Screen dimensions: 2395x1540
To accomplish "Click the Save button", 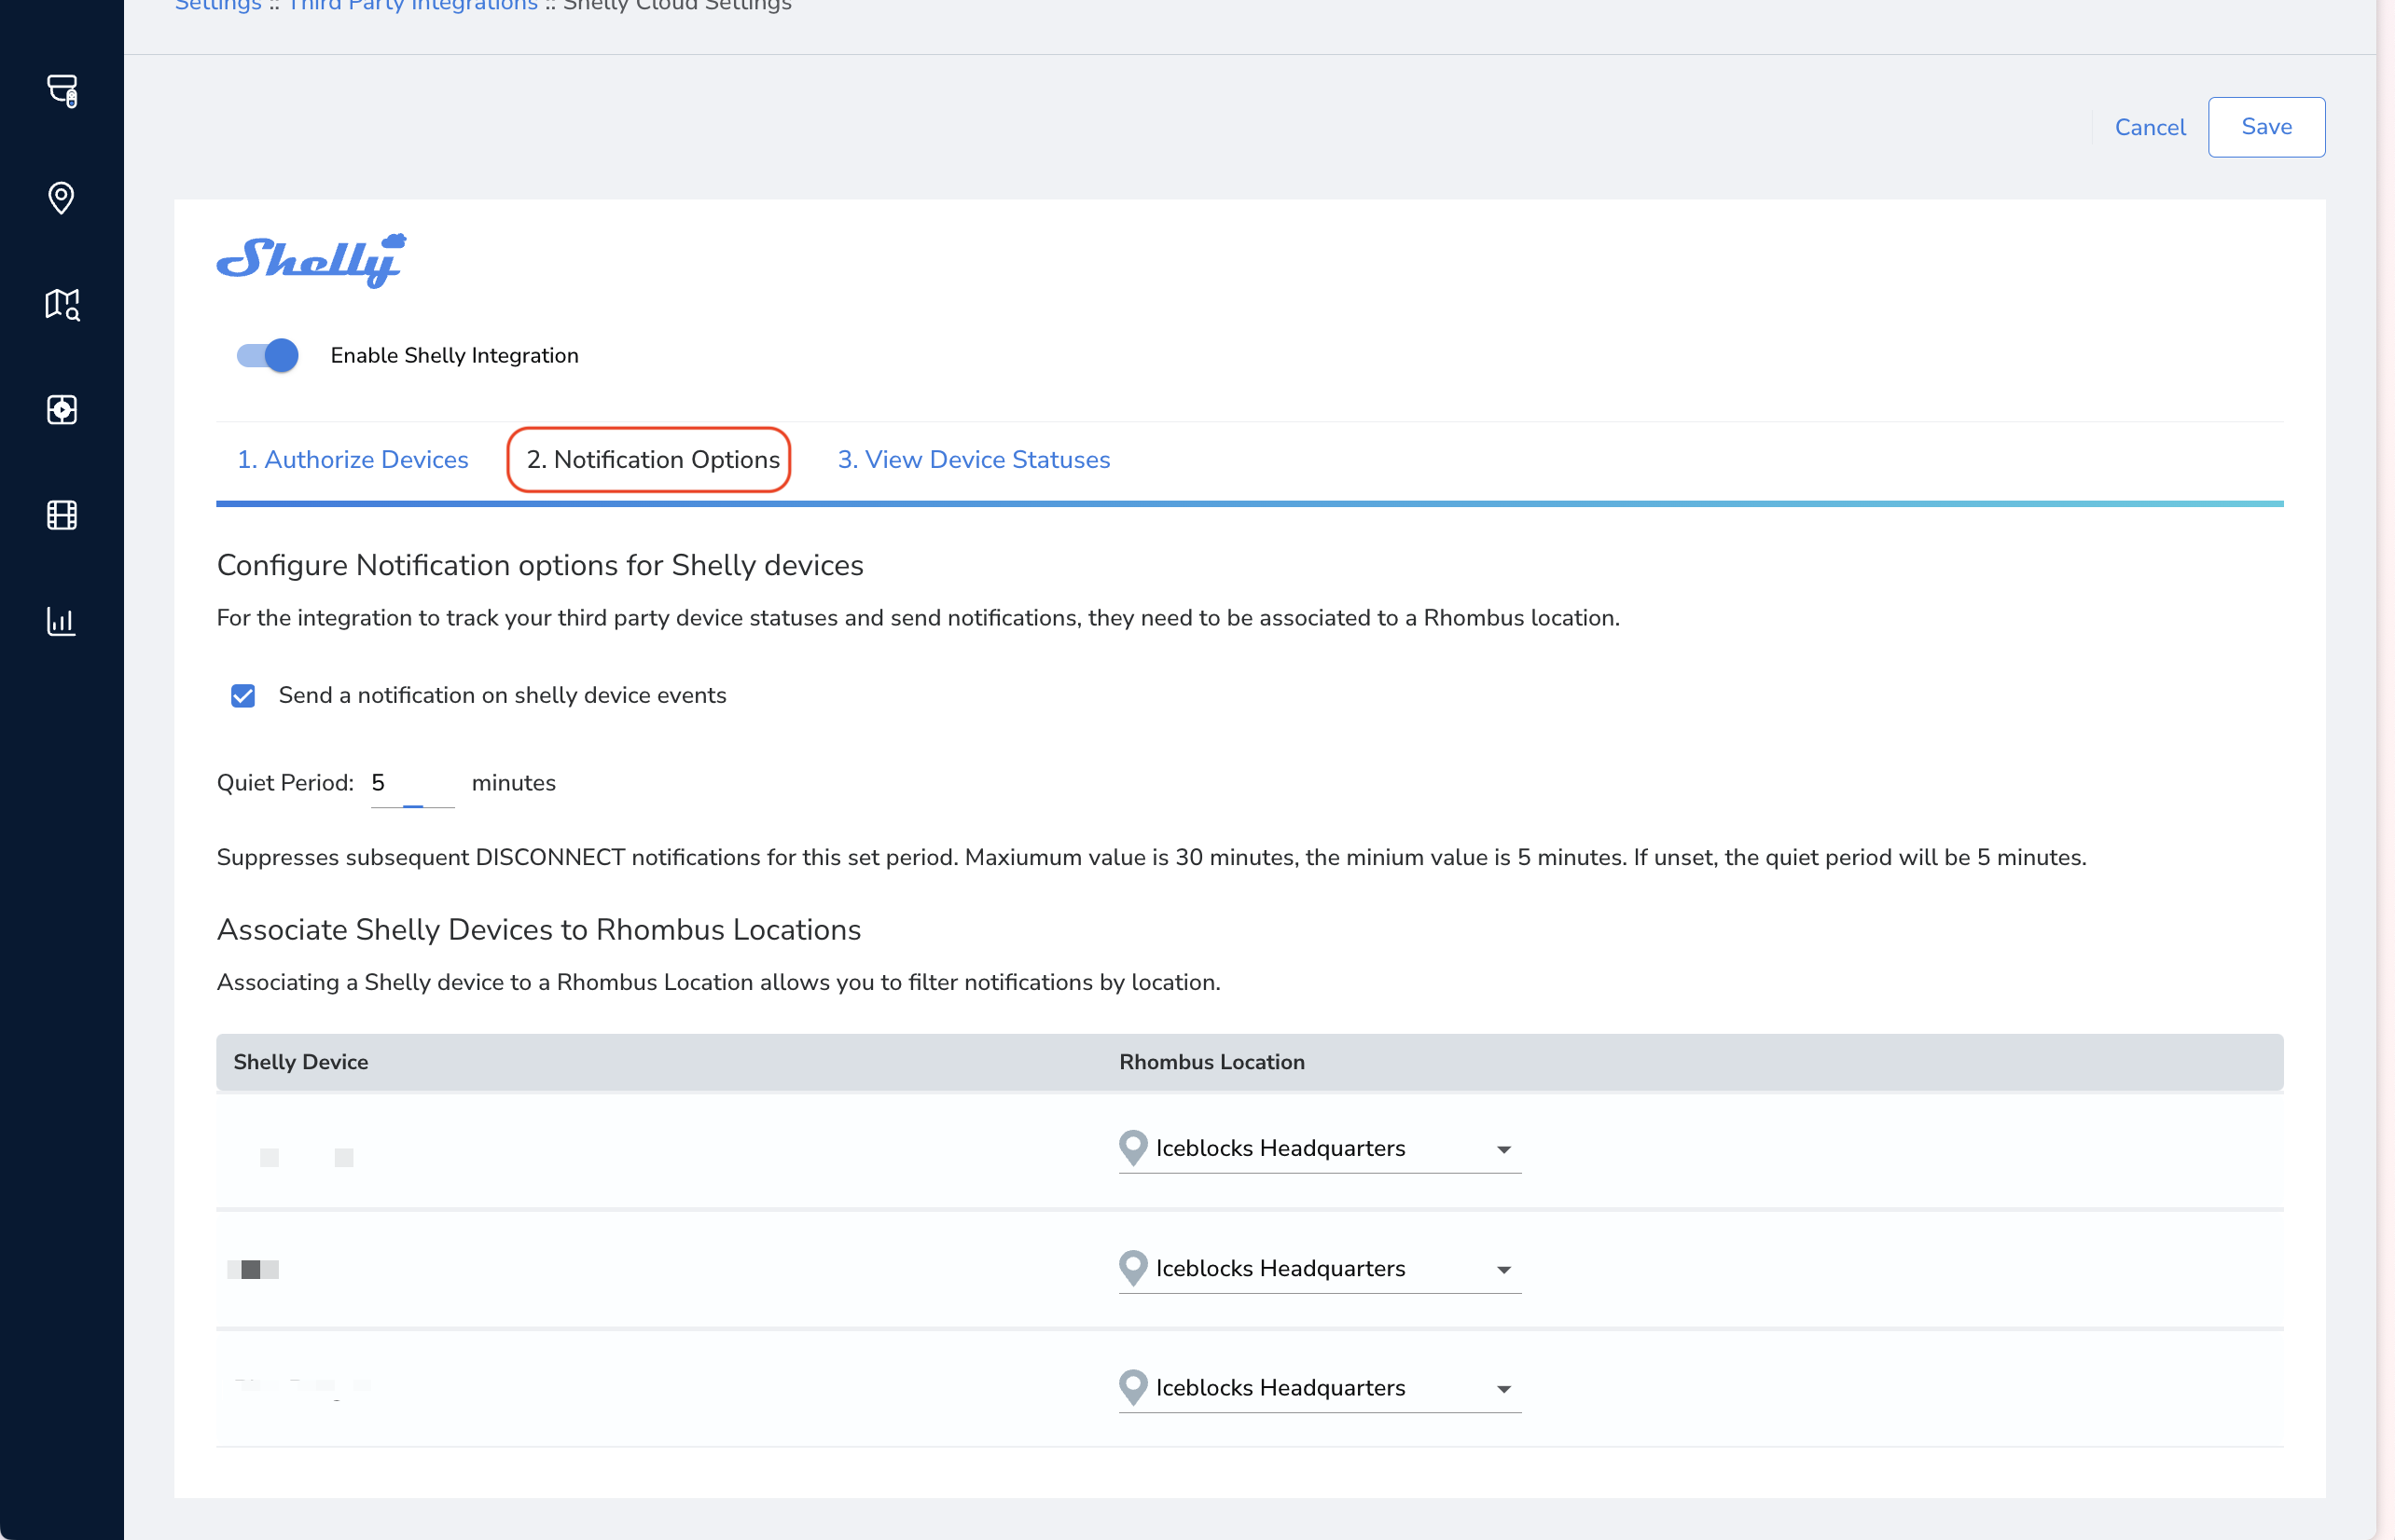I will [x=2266, y=127].
